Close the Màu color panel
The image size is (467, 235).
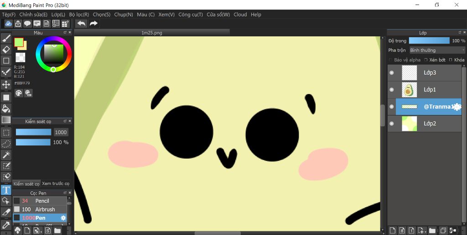click(x=70, y=32)
